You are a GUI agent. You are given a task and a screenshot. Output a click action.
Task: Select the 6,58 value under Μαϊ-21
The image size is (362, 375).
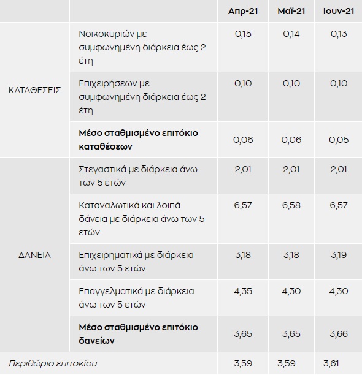click(291, 205)
